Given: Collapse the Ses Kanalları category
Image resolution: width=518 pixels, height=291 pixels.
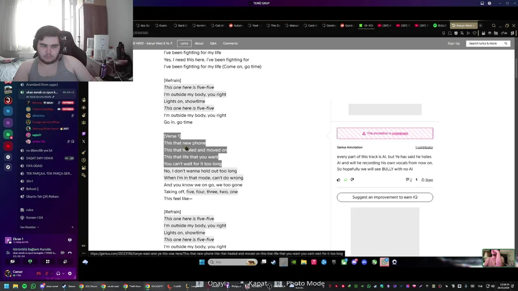Looking at the screenshot, I should tap(29, 227).
